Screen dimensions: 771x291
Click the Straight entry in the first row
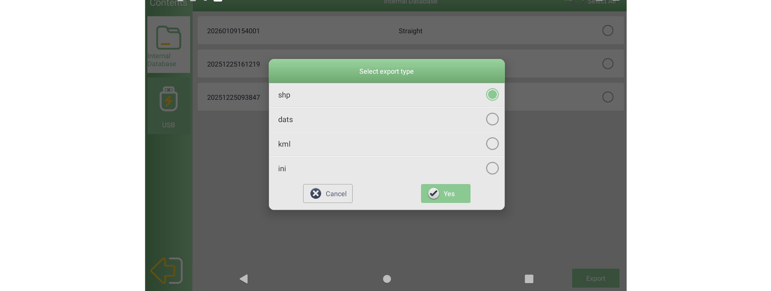pos(410,31)
